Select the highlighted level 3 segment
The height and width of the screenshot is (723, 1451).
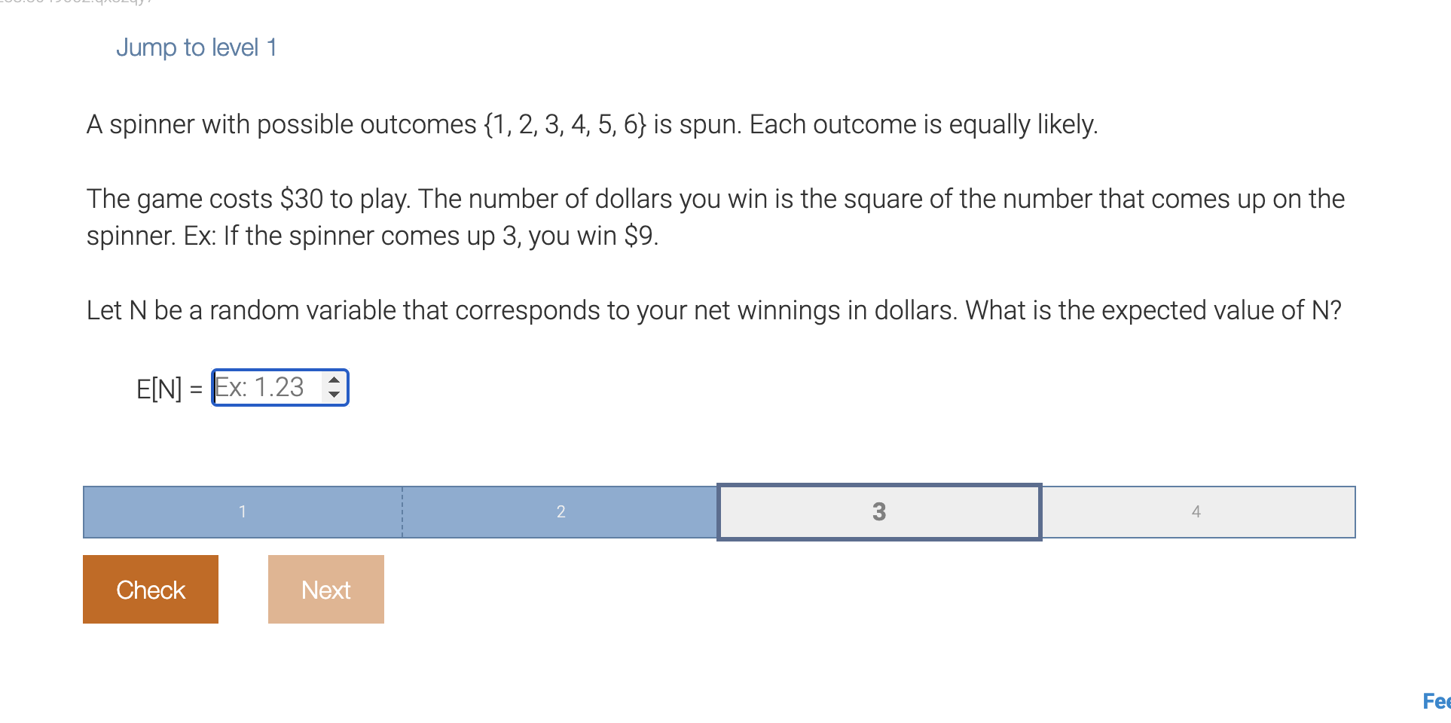point(878,512)
